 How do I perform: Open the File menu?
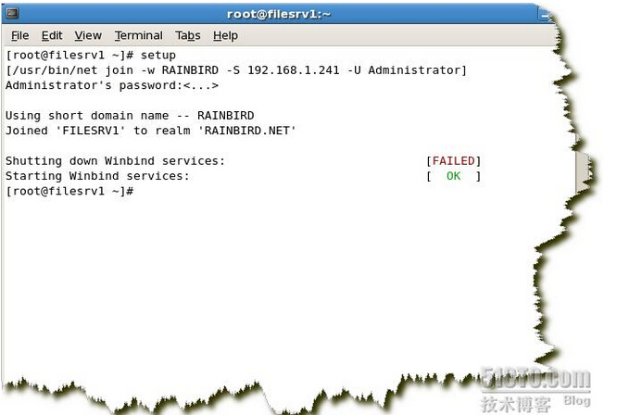[x=19, y=35]
